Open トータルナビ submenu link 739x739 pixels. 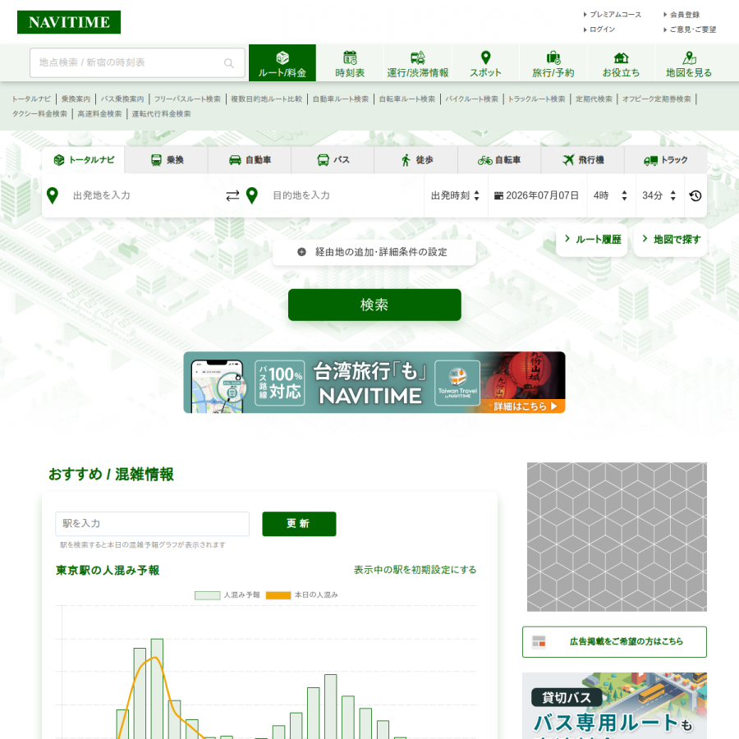[x=31, y=99]
